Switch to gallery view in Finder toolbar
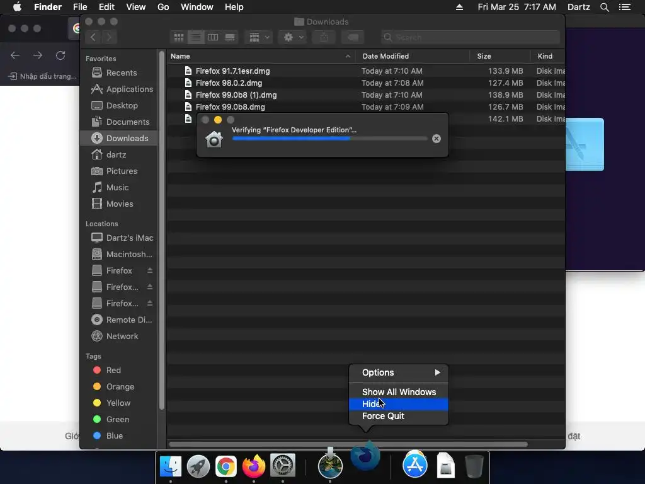 click(x=230, y=37)
